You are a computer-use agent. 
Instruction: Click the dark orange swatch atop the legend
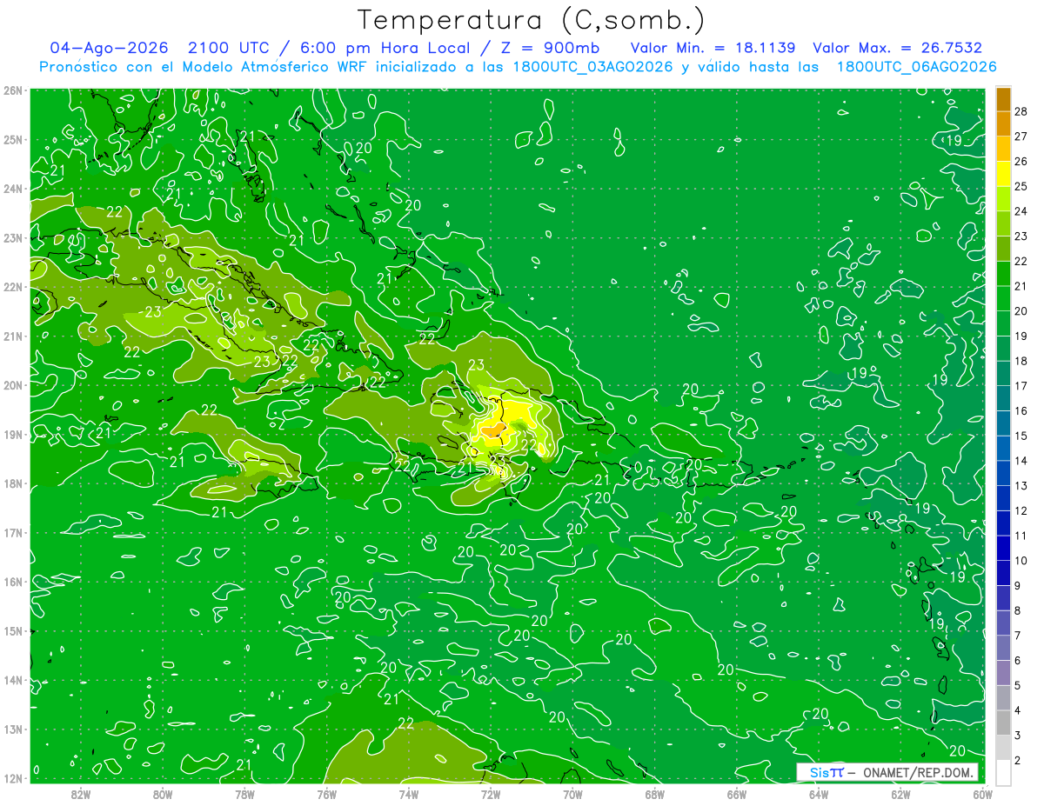pyautogui.click(x=1004, y=100)
